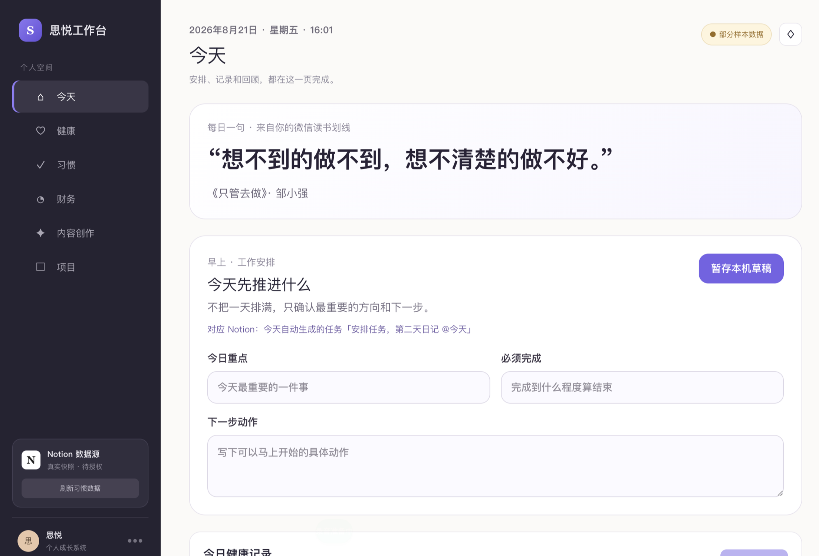
Task: Open the 财务 section
Action: 80,199
